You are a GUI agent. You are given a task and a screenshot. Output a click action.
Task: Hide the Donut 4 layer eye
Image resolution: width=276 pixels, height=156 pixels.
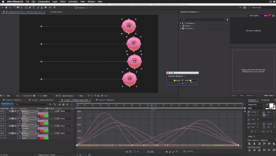(x=1, y=111)
